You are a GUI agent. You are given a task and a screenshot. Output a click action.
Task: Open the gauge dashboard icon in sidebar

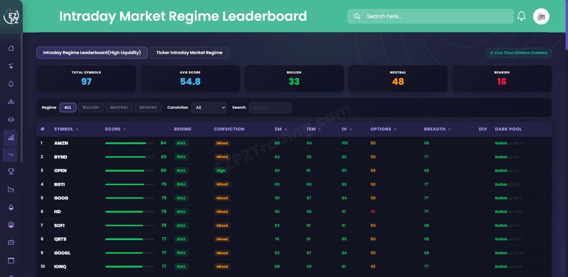point(11,225)
